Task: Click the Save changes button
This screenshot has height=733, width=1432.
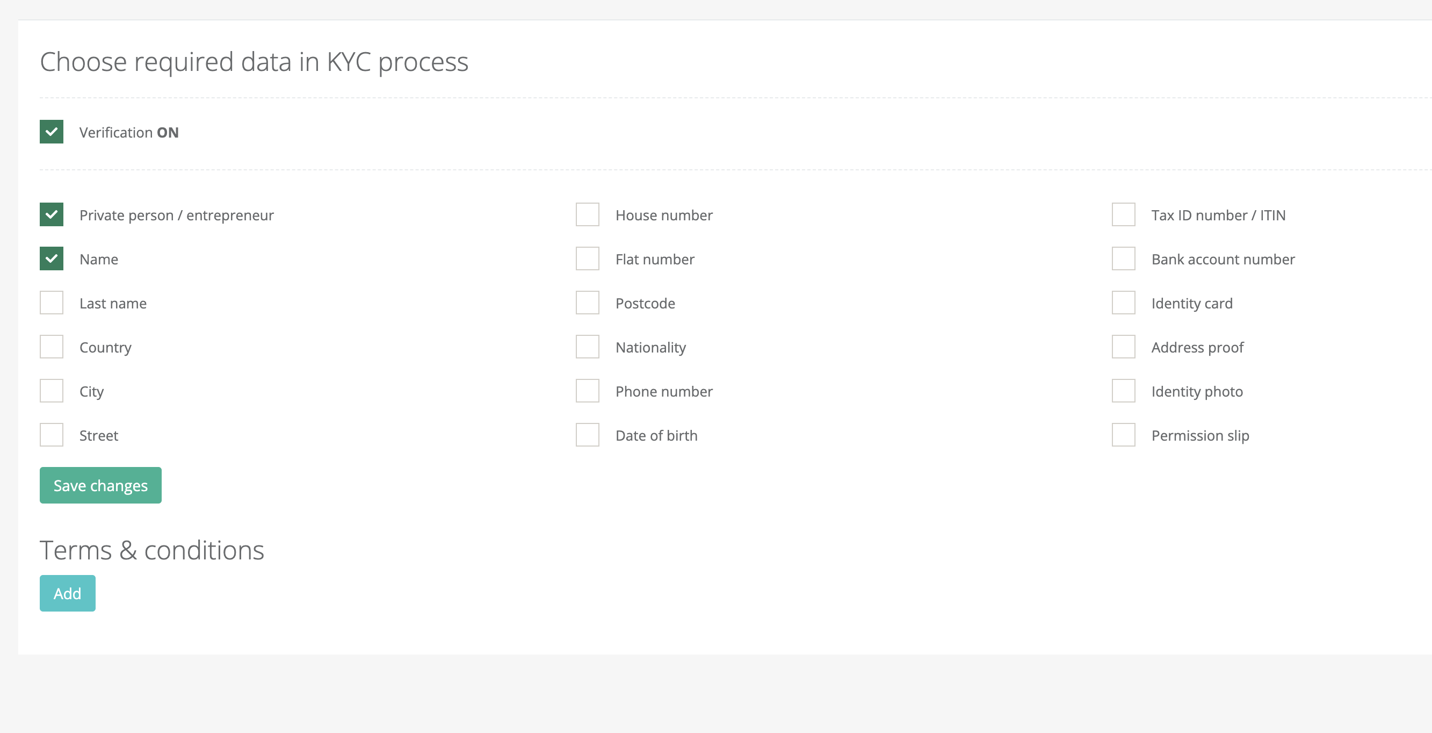Action: click(x=100, y=485)
